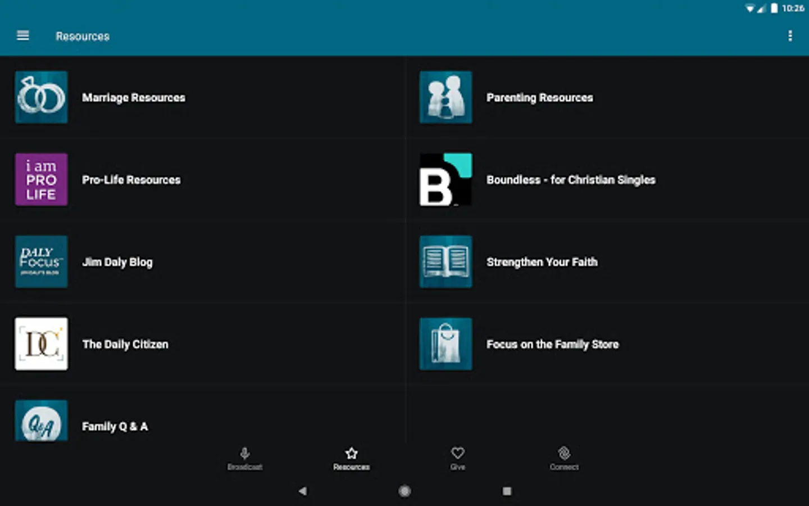Image resolution: width=809 pixels, height=506 pixels.
Task: Open the three-dot overflow menu
Action: (790, 36)
